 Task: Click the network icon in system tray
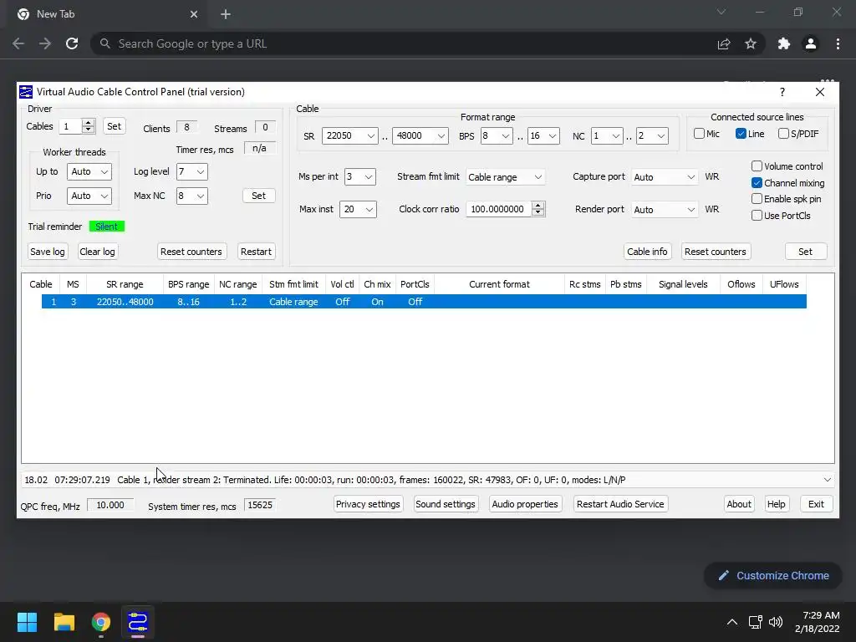click(755, 622)
